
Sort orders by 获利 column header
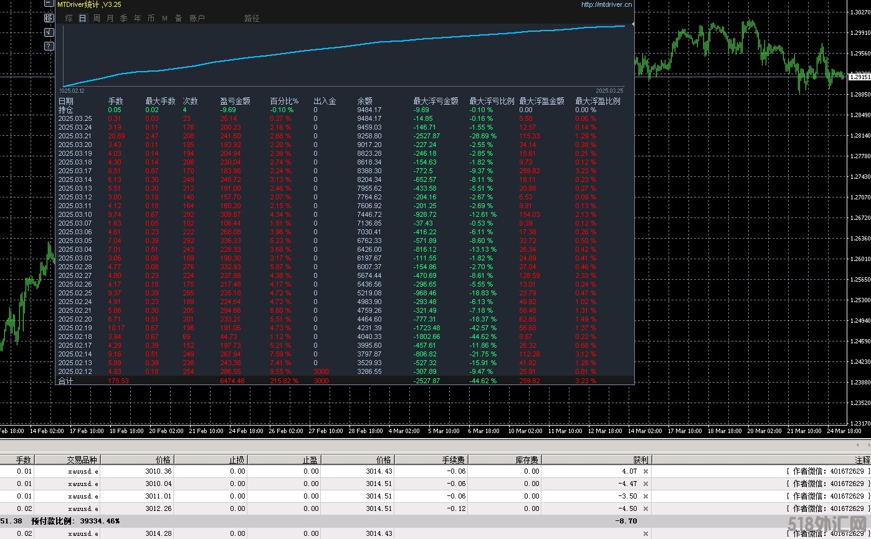click(640, 460)
